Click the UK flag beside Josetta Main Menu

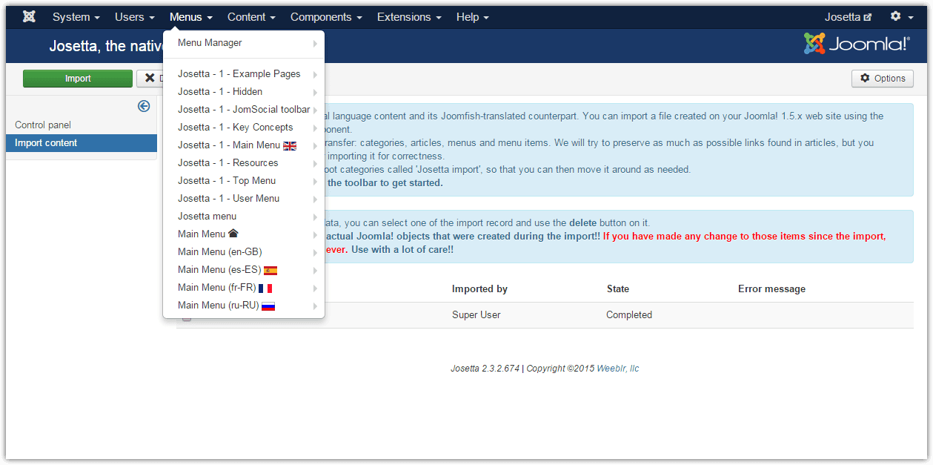290,145
